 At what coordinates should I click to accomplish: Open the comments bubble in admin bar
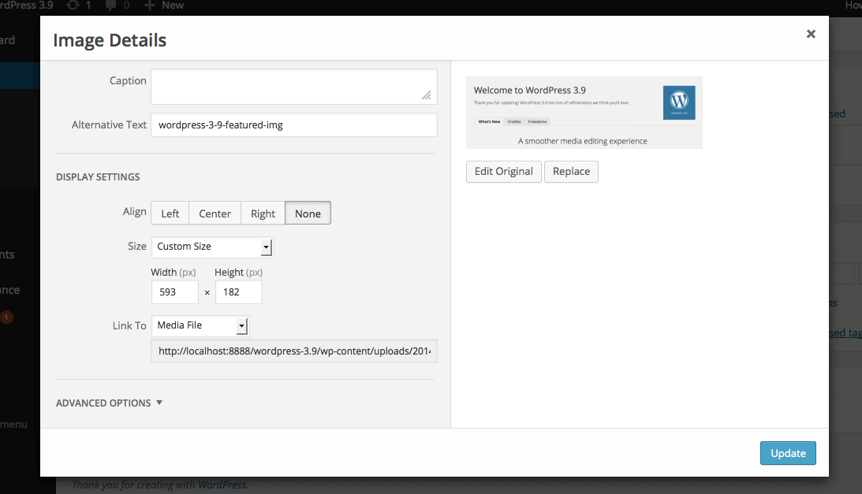click(x=110, y=6)
